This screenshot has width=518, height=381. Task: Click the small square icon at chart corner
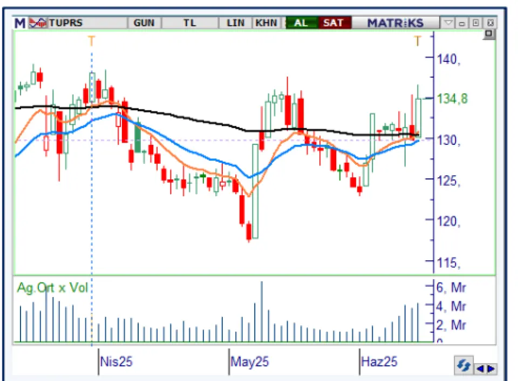(x=489, y=34)
